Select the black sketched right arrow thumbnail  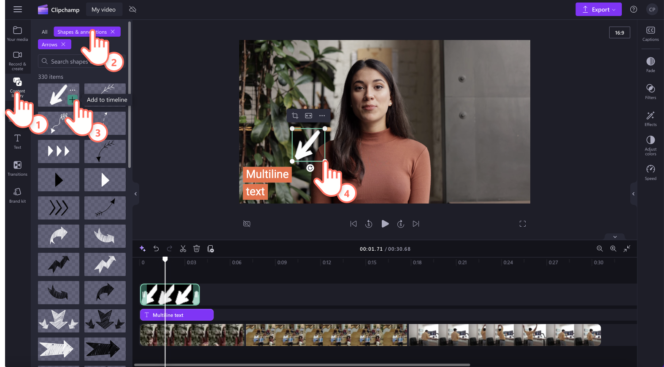coord(105,349)
